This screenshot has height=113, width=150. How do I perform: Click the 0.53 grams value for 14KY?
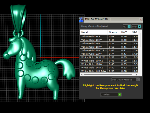(112, 43)
